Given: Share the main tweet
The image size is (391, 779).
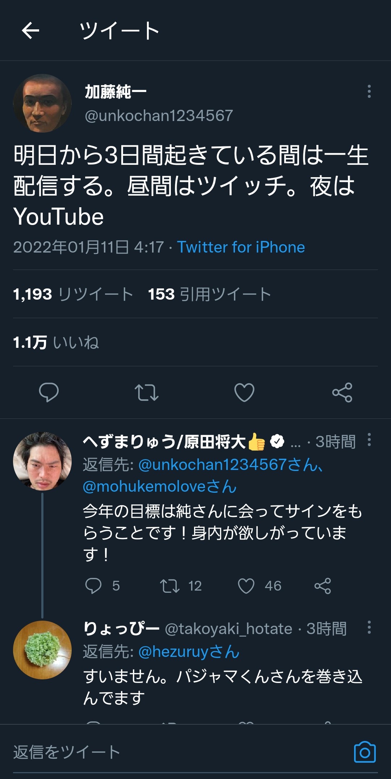Looking at the screenshot, I should 342,392.
